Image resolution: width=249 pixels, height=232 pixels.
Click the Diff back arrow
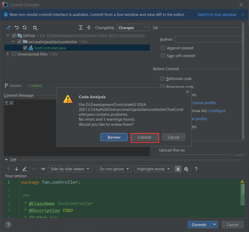(x=35, y=169)
